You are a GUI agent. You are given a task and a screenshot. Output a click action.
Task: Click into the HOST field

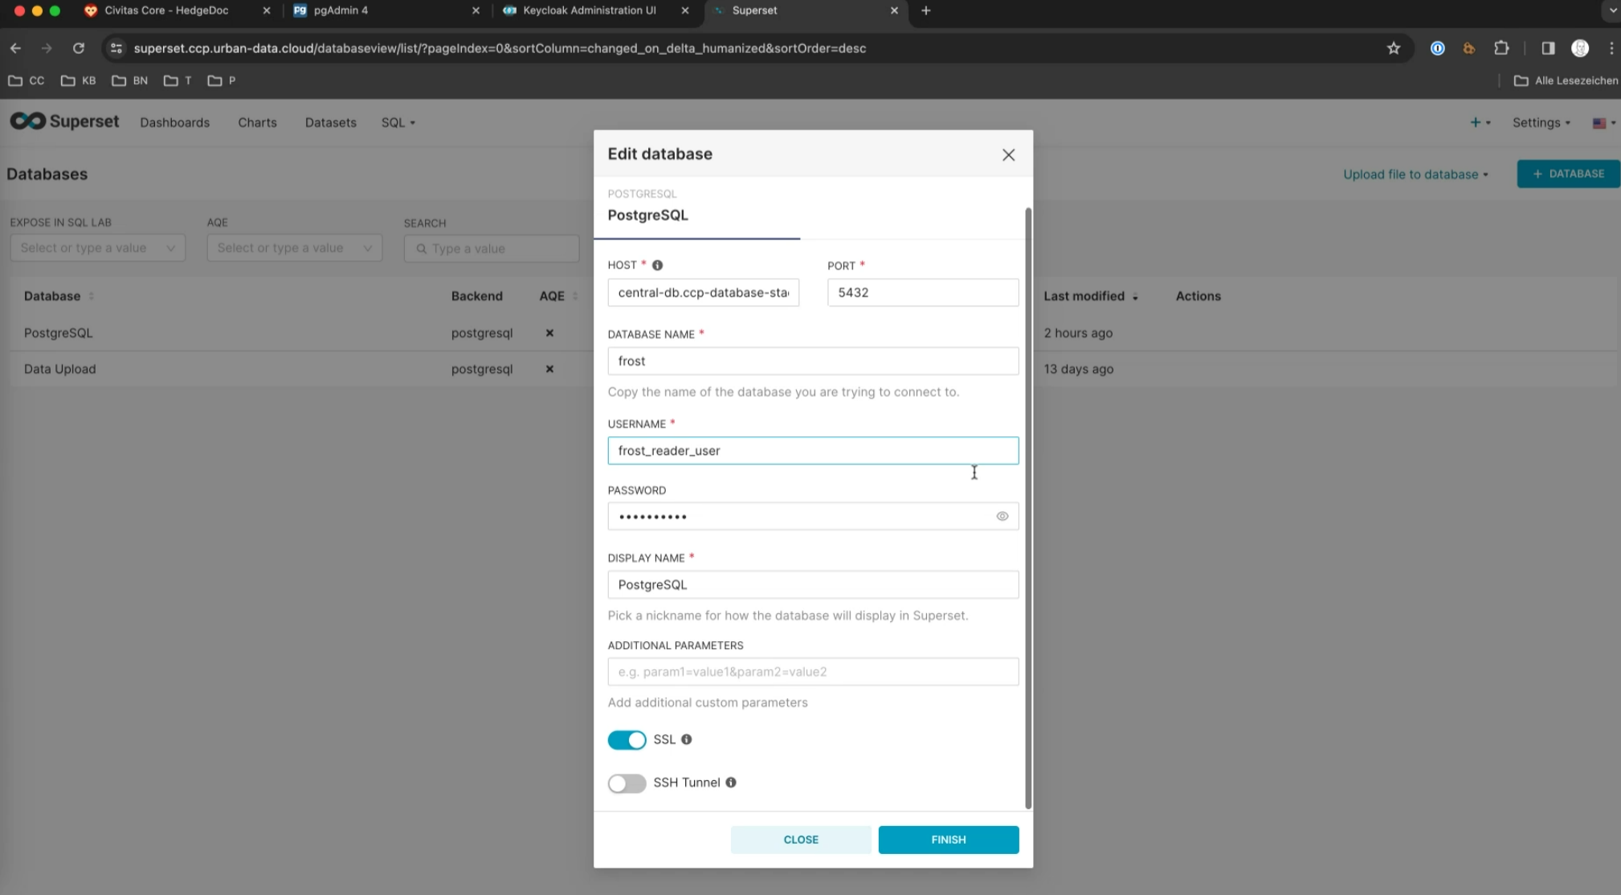703,292
